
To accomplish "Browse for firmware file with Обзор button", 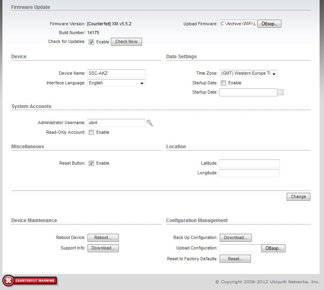I will point(269,24).
